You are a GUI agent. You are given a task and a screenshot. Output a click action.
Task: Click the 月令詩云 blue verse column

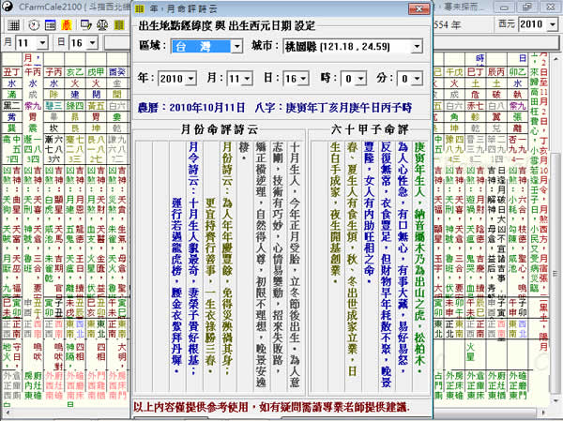pyautogui.click(x=193, y=259)
